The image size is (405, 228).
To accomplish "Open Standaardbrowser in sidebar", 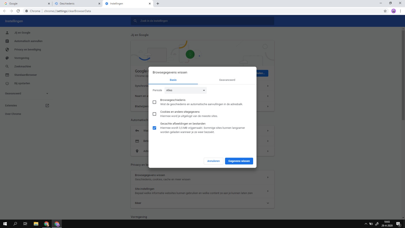I will click(26, 75).
